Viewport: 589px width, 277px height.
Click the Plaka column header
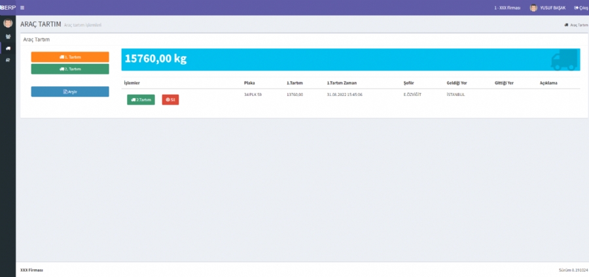pyautogui.click(x=249, y=84)
